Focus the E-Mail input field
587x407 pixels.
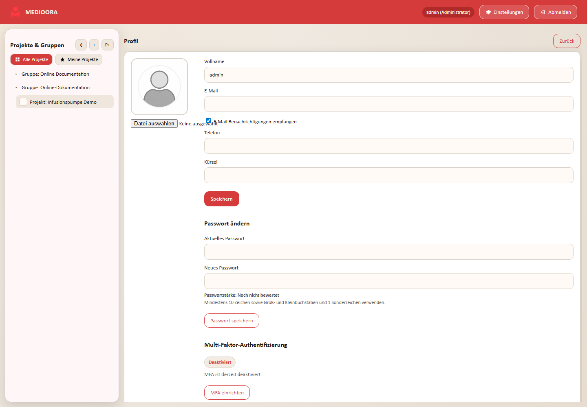(x=389, y=104)
